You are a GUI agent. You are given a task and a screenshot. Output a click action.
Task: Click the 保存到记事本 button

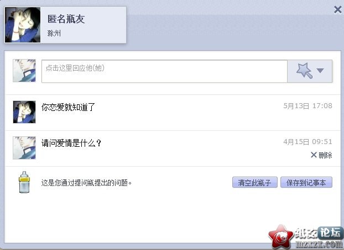(x=306, y=182)
